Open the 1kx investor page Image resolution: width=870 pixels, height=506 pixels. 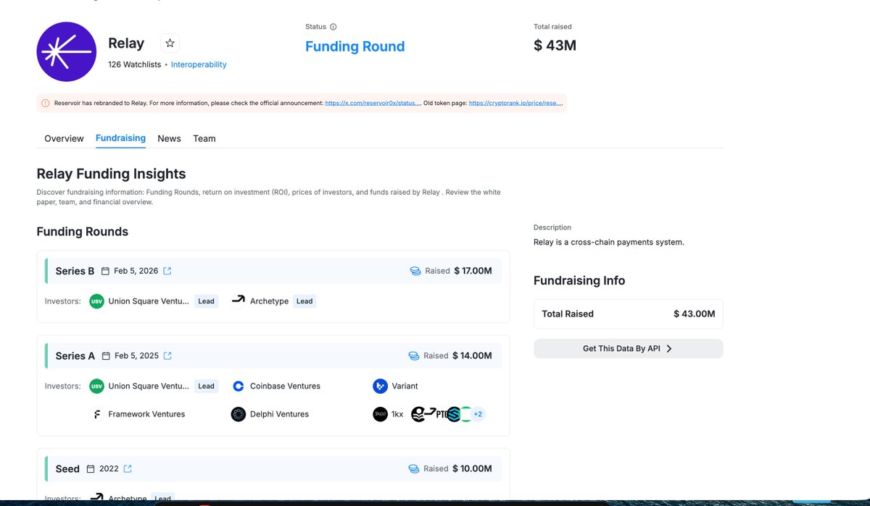click(397, 414)
